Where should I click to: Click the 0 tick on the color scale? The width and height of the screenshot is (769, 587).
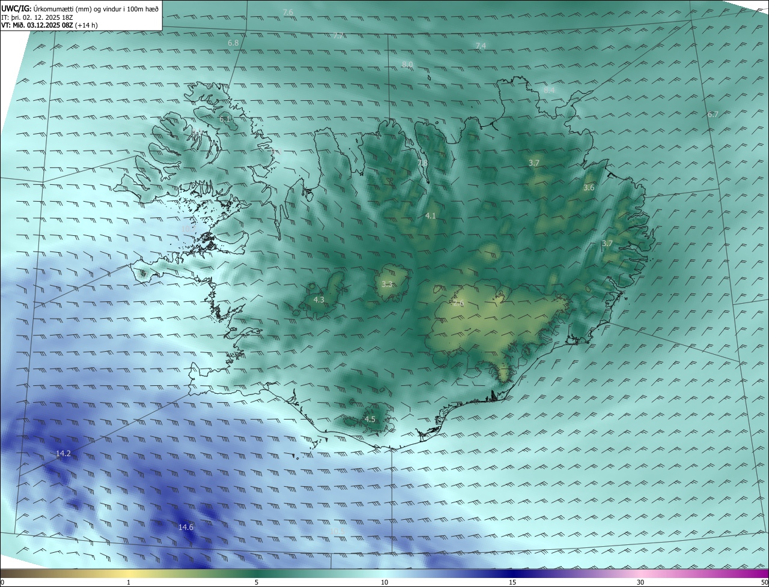point(2,582)
